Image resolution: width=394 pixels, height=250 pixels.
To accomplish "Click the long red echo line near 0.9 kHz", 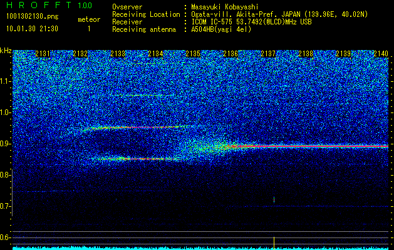I will click(x=309, y=146).
